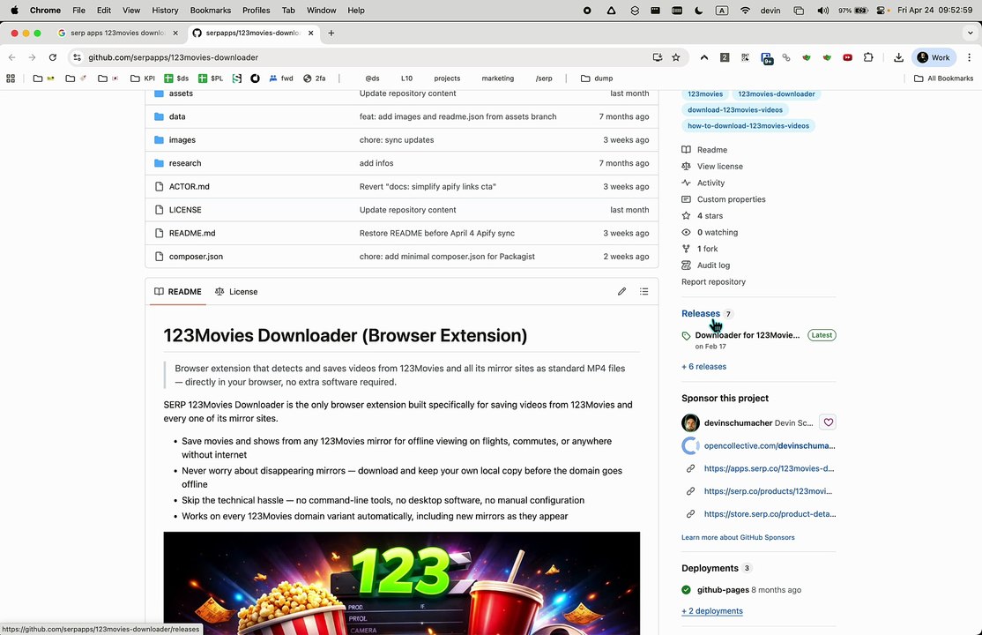The image size is (982, 635).
Task: Click the 123movies-downloader topic tag
Action: click(776, 94)
